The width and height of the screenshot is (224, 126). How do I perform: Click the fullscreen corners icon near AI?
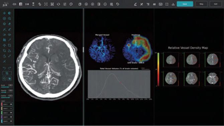click(x=167, y=4)
